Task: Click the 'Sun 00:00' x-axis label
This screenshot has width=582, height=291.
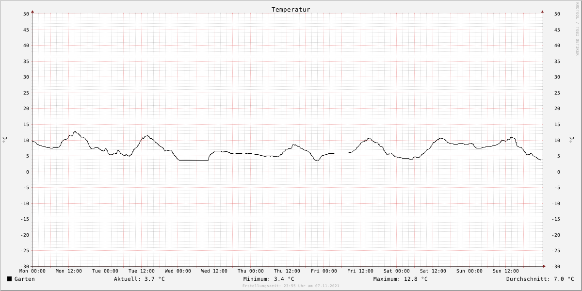Action: (x=469, y=271)
